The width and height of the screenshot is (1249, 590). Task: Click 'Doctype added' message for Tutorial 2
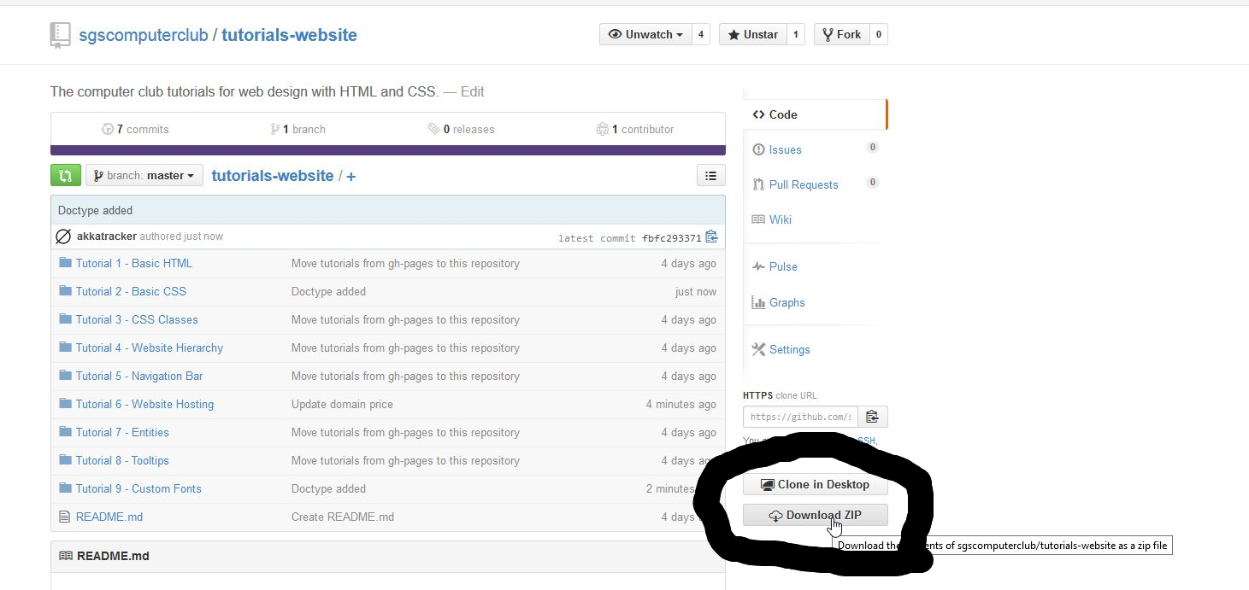[x=328, y=291]
